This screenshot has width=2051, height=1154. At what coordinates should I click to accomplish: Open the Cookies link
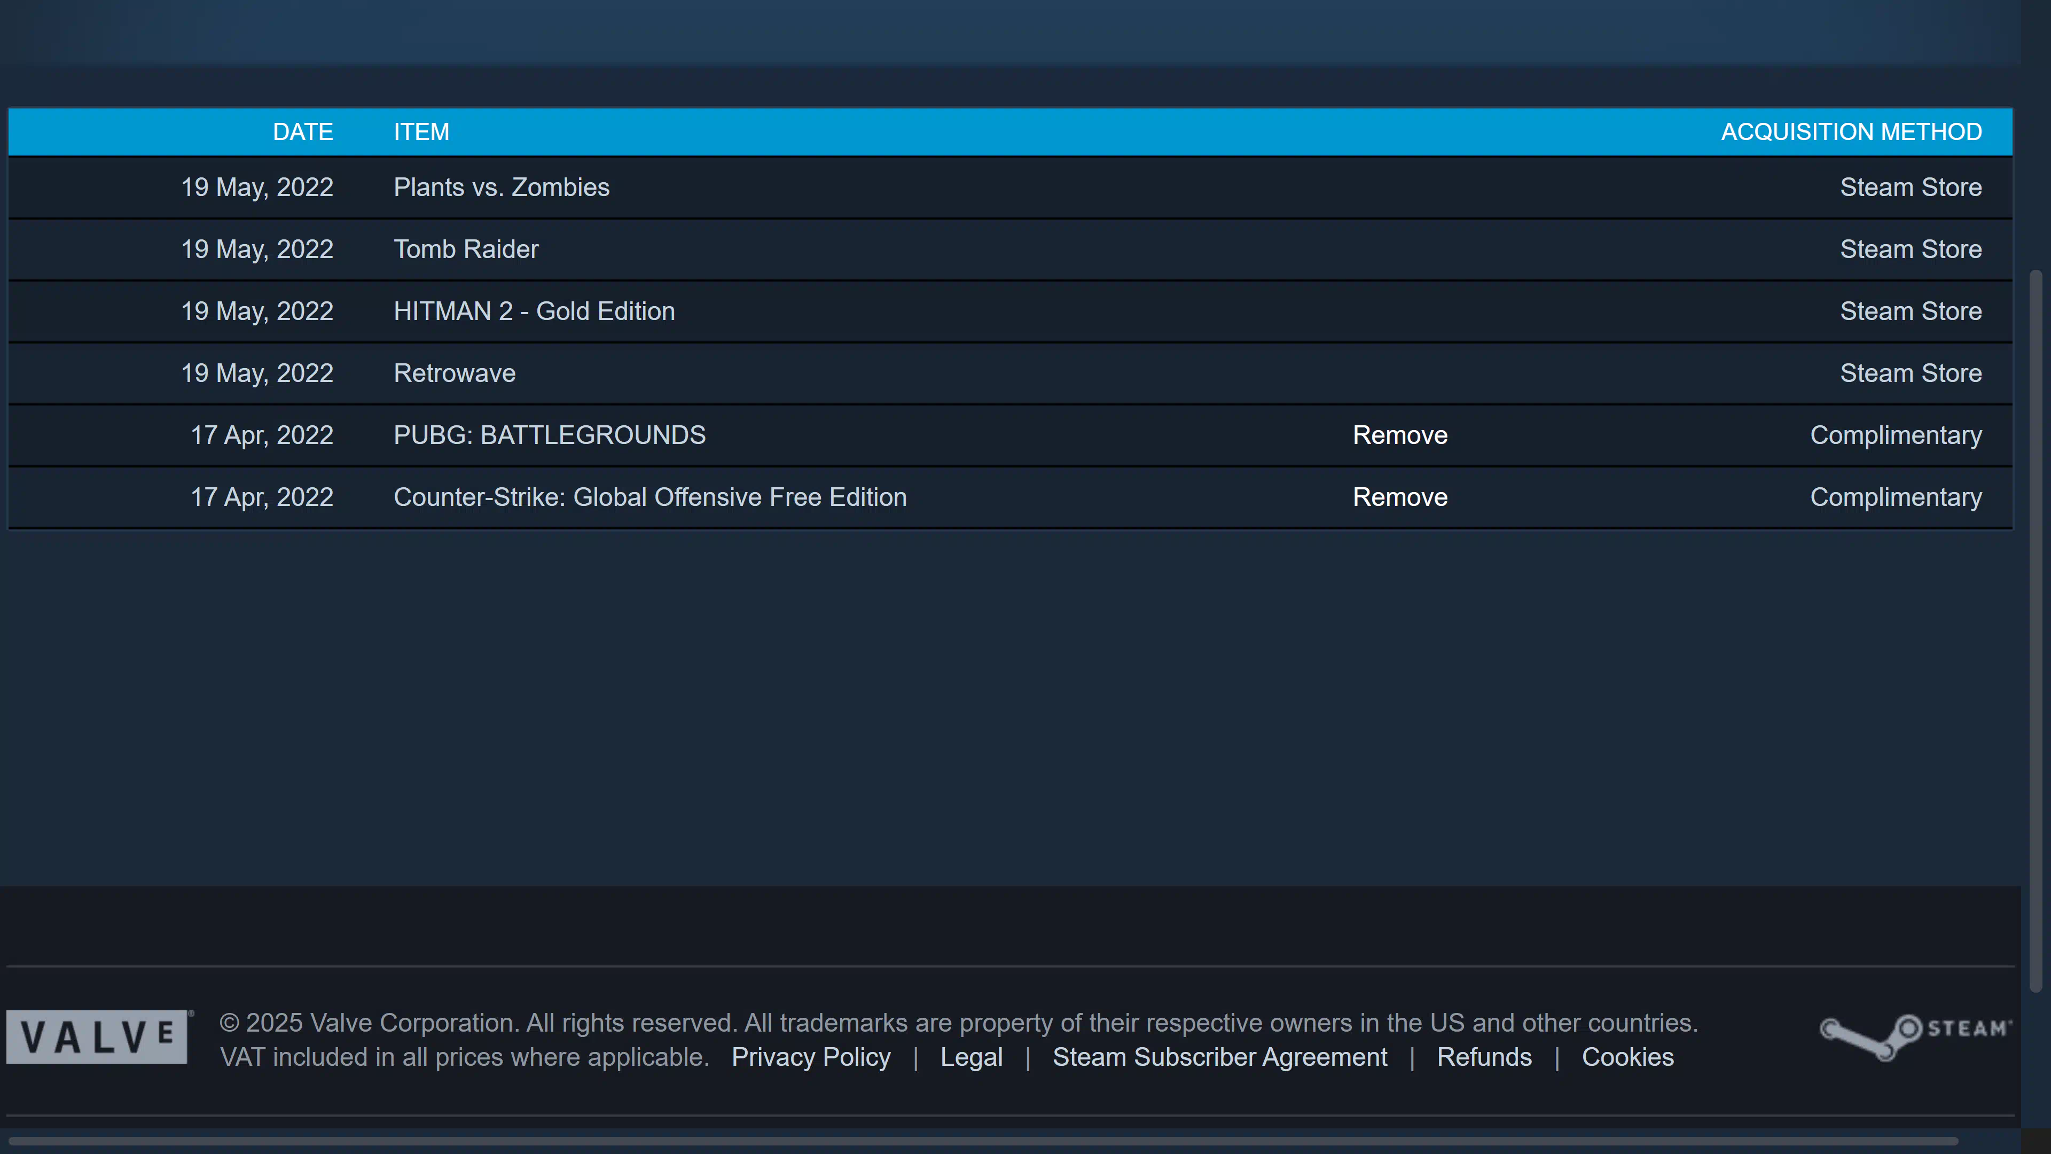(1627, 1057)
